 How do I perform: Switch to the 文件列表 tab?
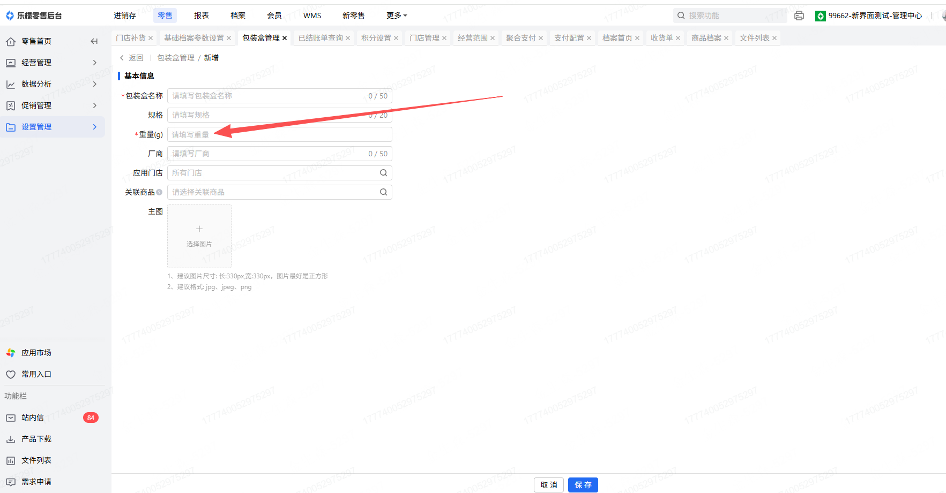tap(755, 38)
